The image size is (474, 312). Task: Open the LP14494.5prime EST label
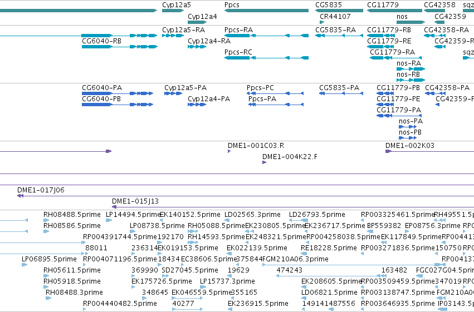coord(133,215)
